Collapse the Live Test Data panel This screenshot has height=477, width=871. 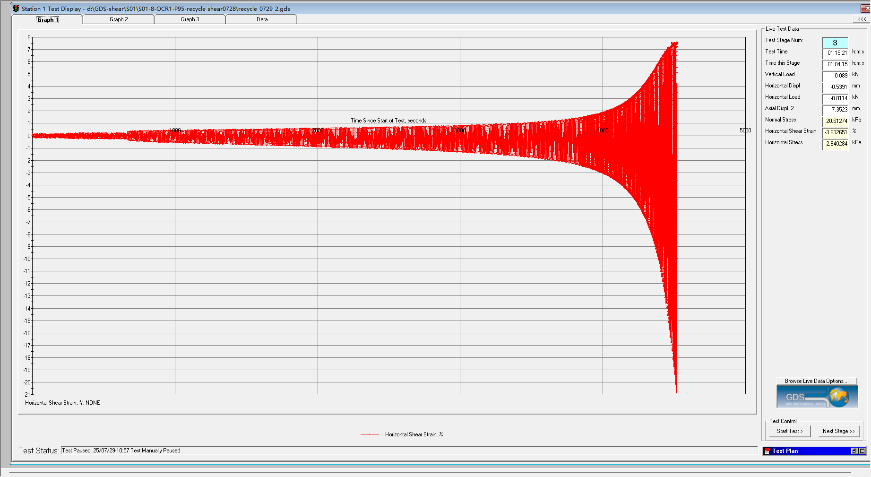[x=862, y=19]
